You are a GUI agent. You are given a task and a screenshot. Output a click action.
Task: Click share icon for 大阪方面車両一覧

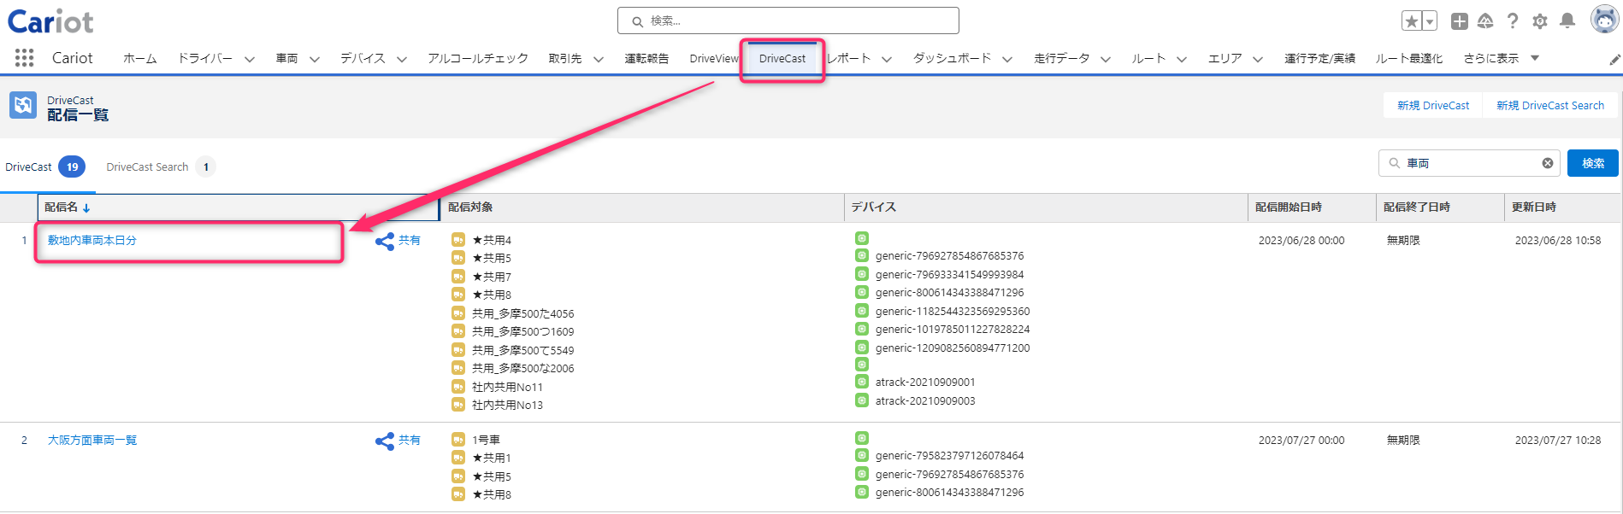385,441
